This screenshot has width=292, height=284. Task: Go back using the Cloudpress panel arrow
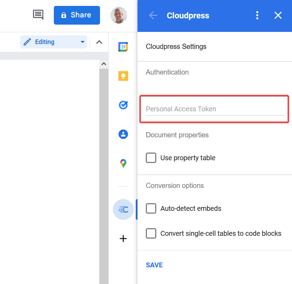coord(153,15)
